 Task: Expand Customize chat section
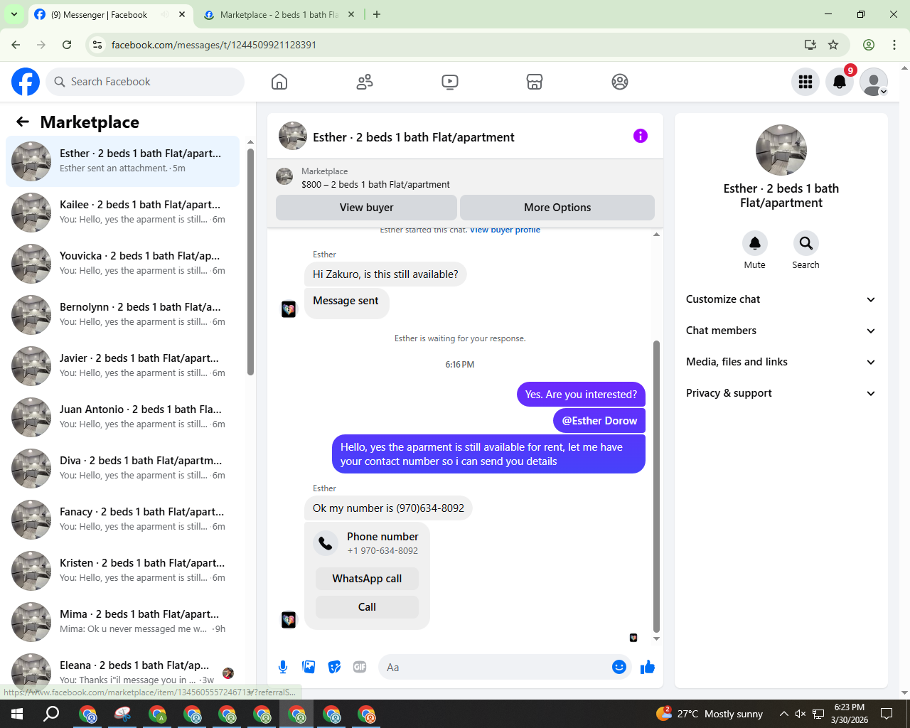[x=781, y=299]
